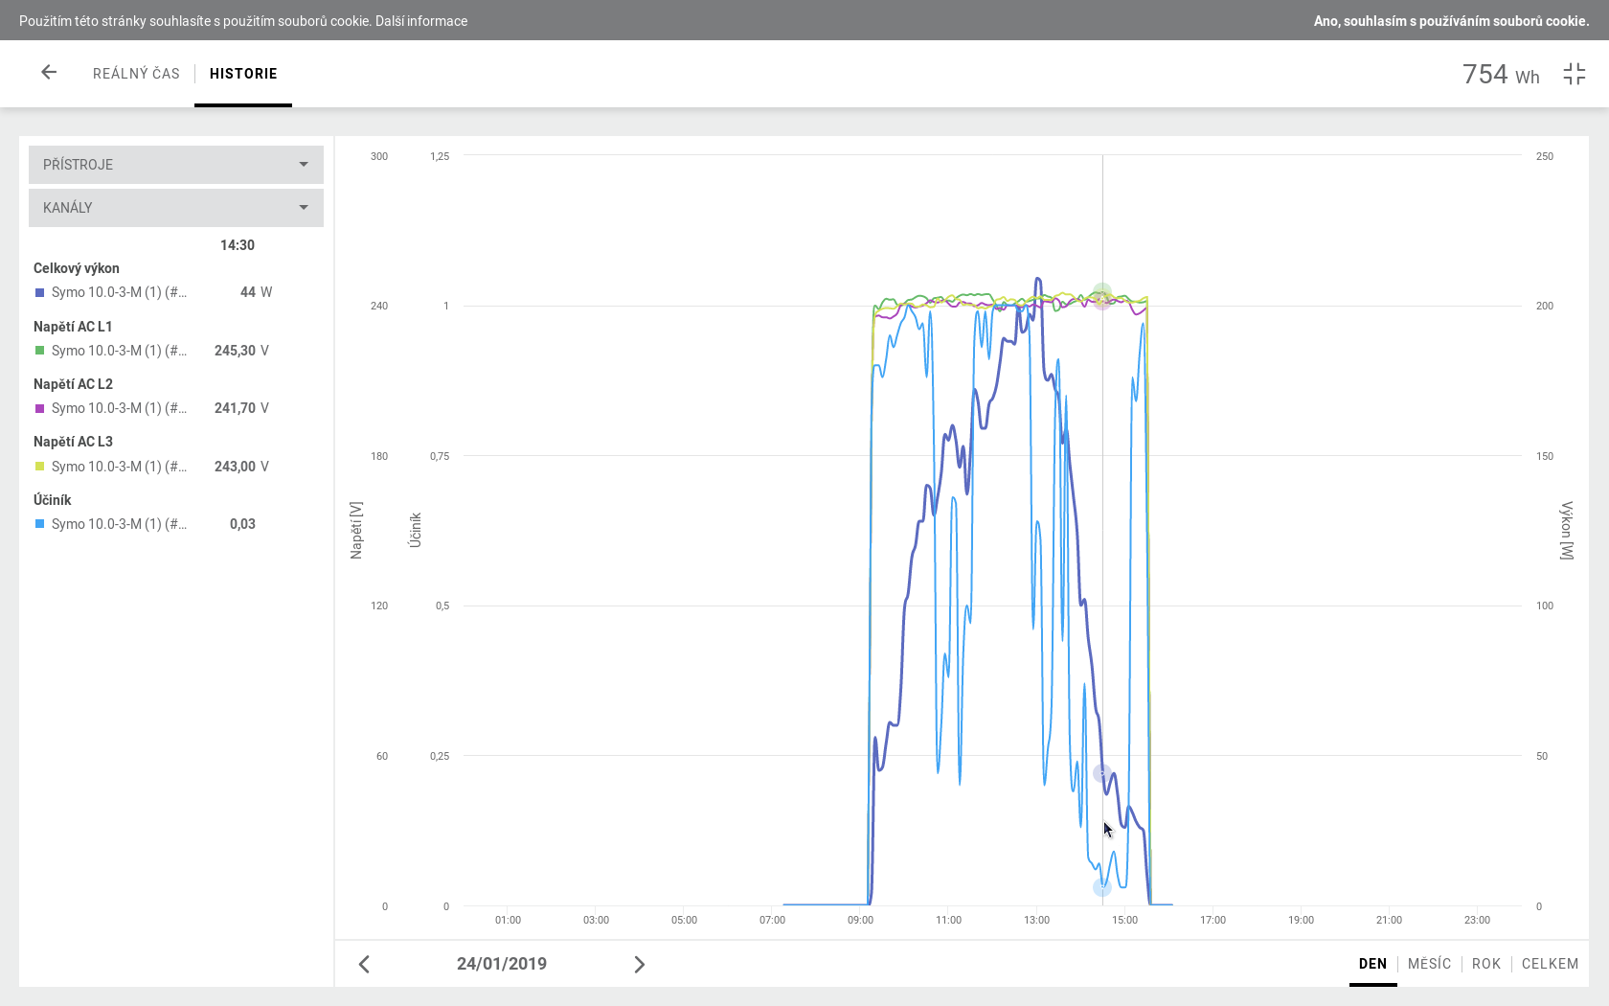The image size is (1609, 1006).
Task: Accept cookies via 'Ano, souhlasím' link
Action: pos(1450,21)
